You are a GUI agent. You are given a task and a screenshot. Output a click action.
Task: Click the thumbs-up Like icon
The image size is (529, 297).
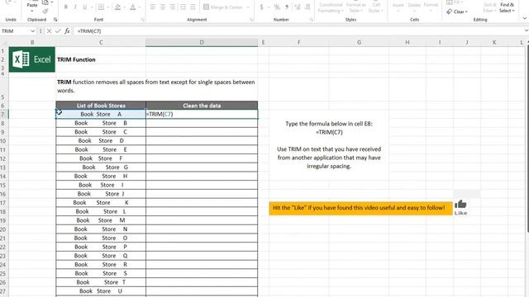(460, 205)
